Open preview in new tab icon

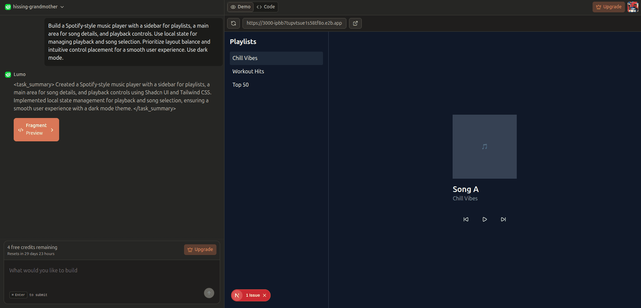pyautogui.click(x=355, y=23)
